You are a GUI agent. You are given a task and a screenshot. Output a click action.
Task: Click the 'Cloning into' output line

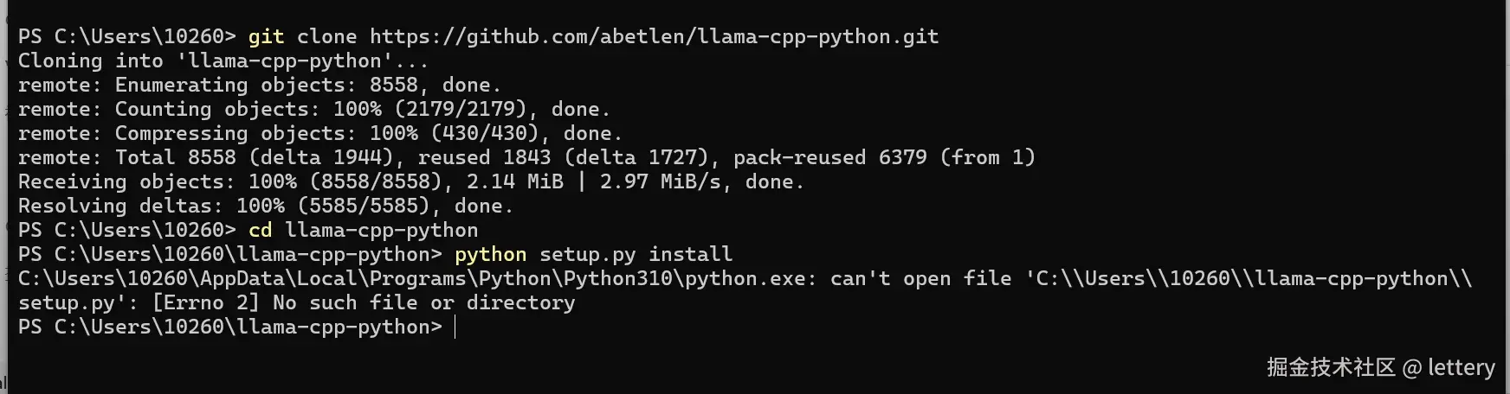[223, 60]
